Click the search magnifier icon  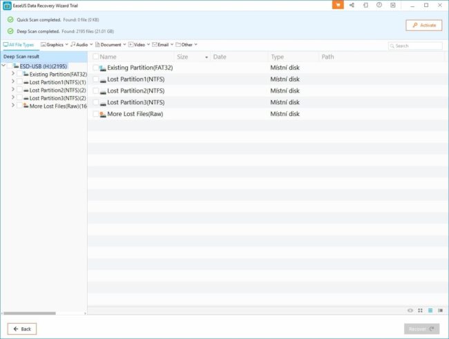[x=392, y=46]
